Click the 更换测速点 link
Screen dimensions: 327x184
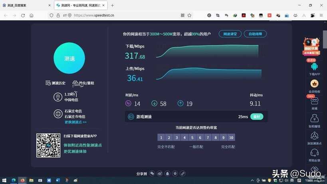(x=75, y=122)
